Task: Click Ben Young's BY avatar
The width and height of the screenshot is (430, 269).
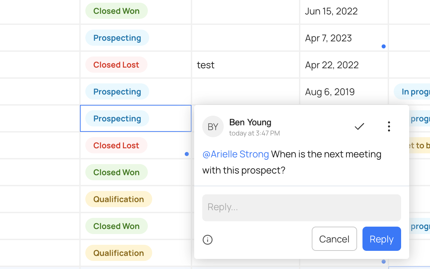Action: coord(213,126)
